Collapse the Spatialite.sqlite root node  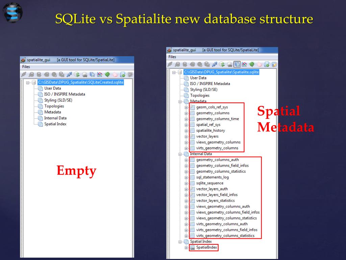[x=174, y=72]
